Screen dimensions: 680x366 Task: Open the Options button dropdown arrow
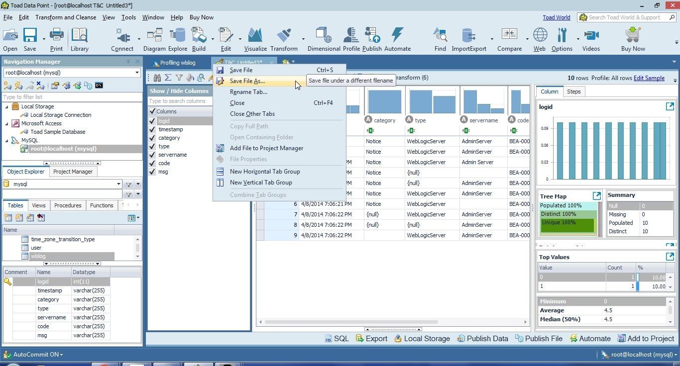[x=578, y=39]
